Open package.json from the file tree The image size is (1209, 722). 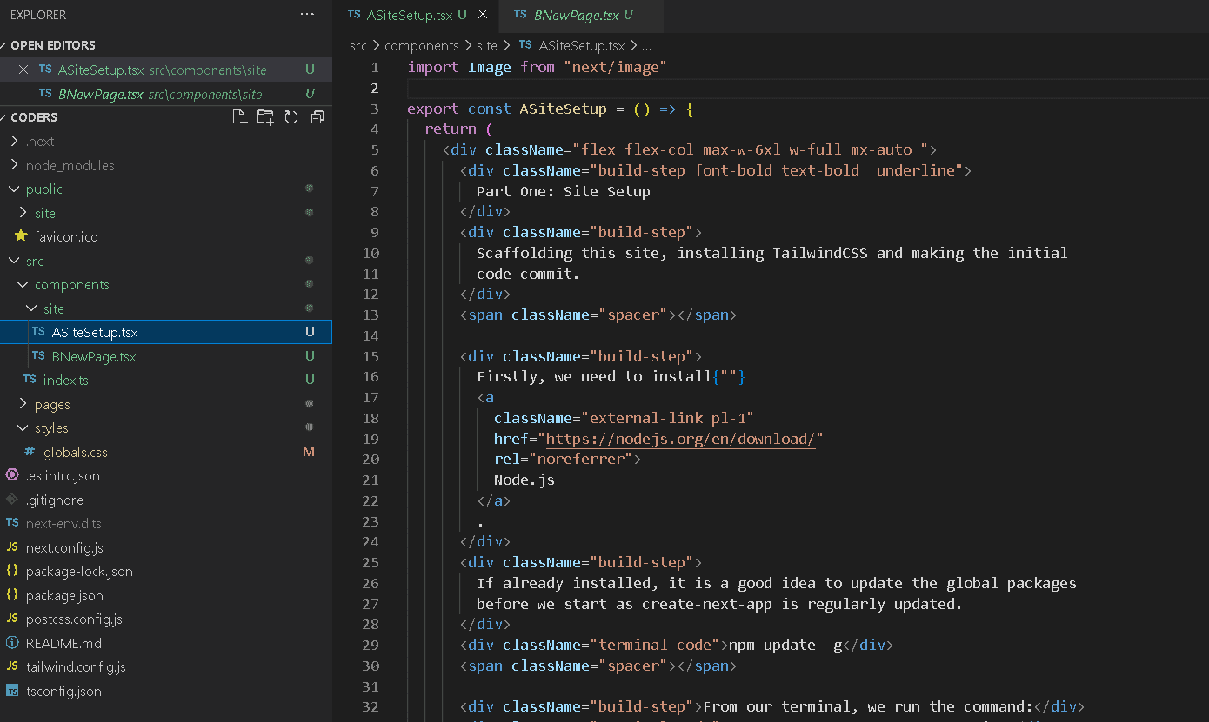point(64,596)
